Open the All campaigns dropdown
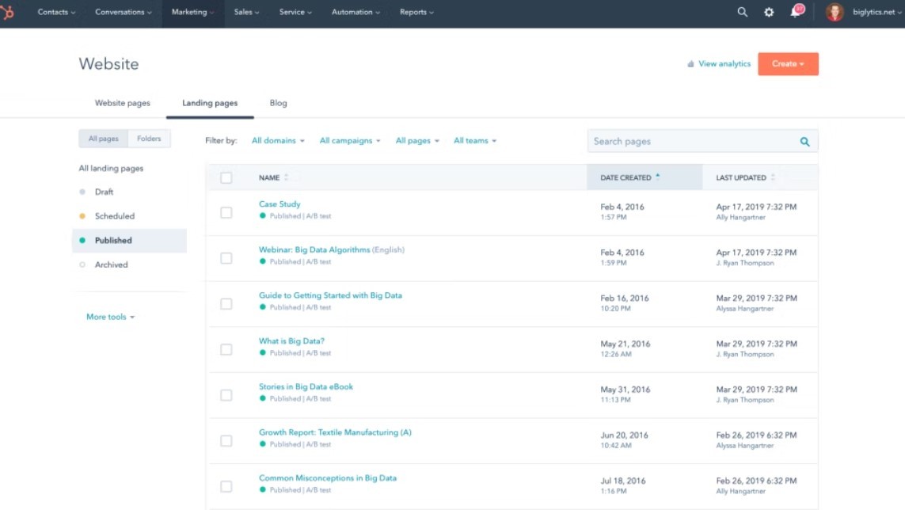 click(350, 141)
